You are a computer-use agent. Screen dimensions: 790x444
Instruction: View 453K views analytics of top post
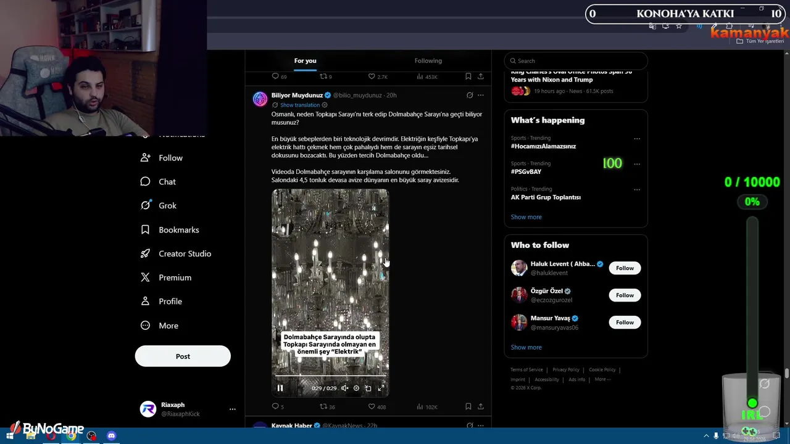pyautogui.click(x=426, y=76)
